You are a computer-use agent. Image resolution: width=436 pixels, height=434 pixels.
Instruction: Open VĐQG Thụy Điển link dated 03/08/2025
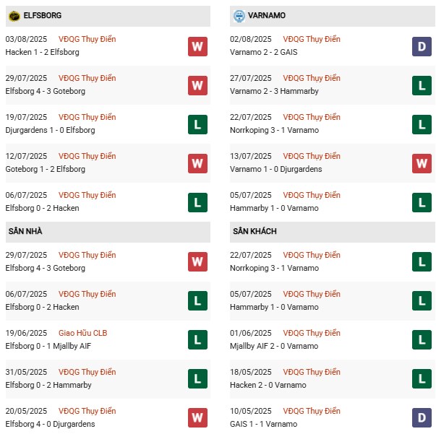[87, 39]
